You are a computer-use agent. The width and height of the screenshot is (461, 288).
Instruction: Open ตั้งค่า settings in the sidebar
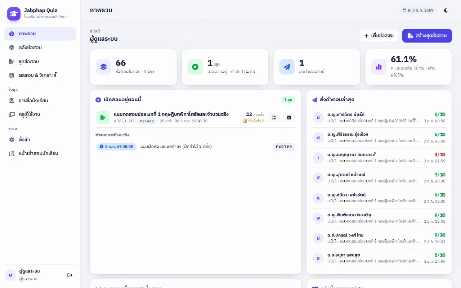pyautogui.click(x=40, y=139)
